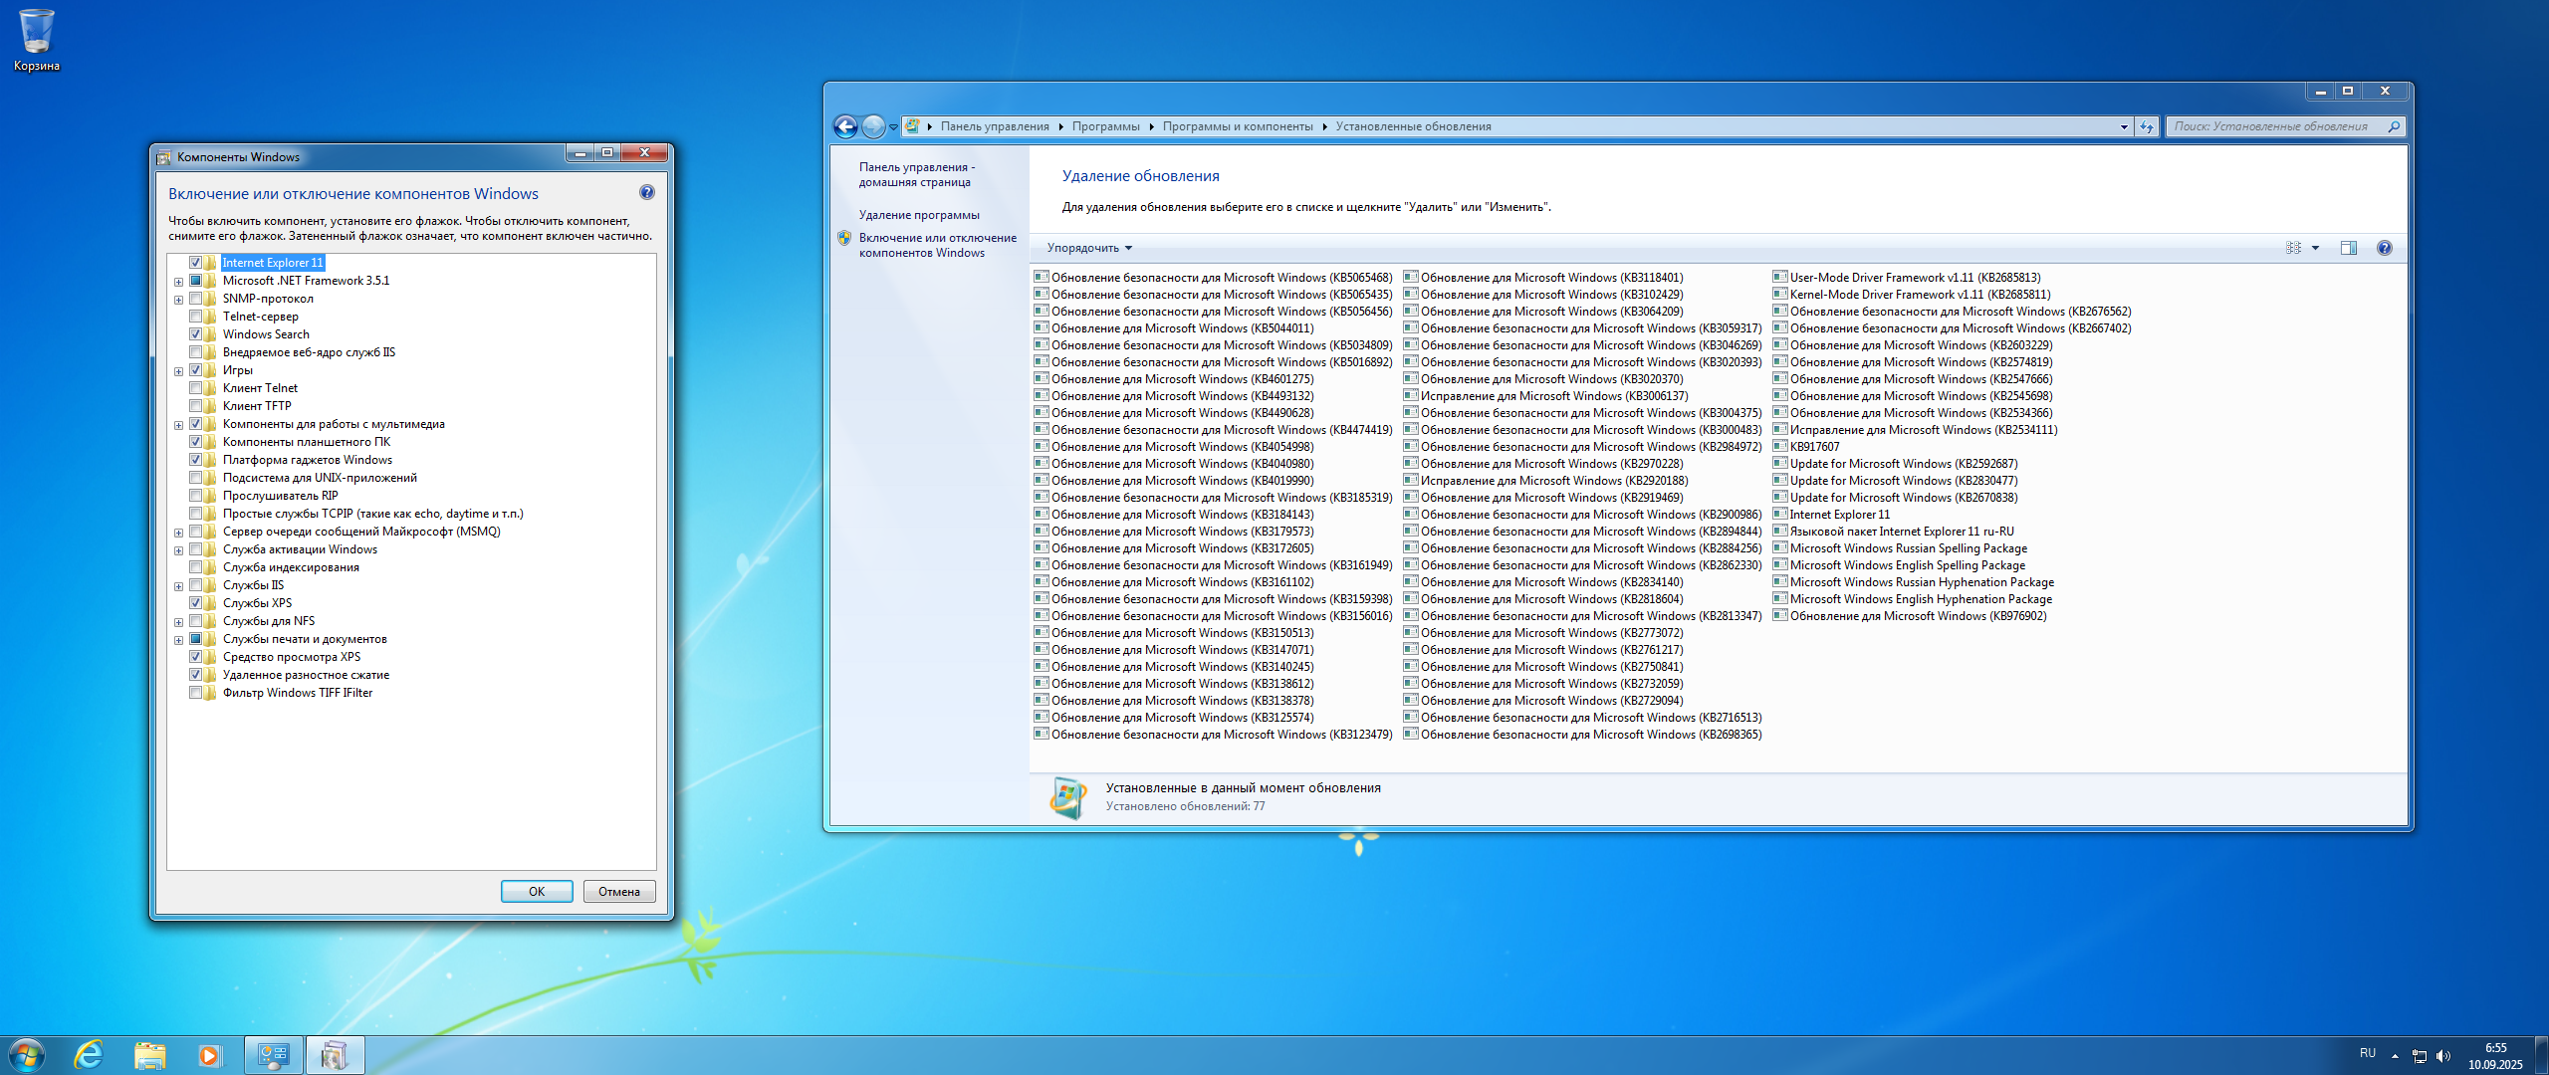Switch to Control Panel taskbar window button
2549x1075 pixels.
pos(274,1055)
